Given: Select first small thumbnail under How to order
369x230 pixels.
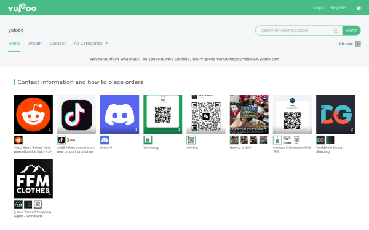Looking at the screenshot, I should point(234,140).
